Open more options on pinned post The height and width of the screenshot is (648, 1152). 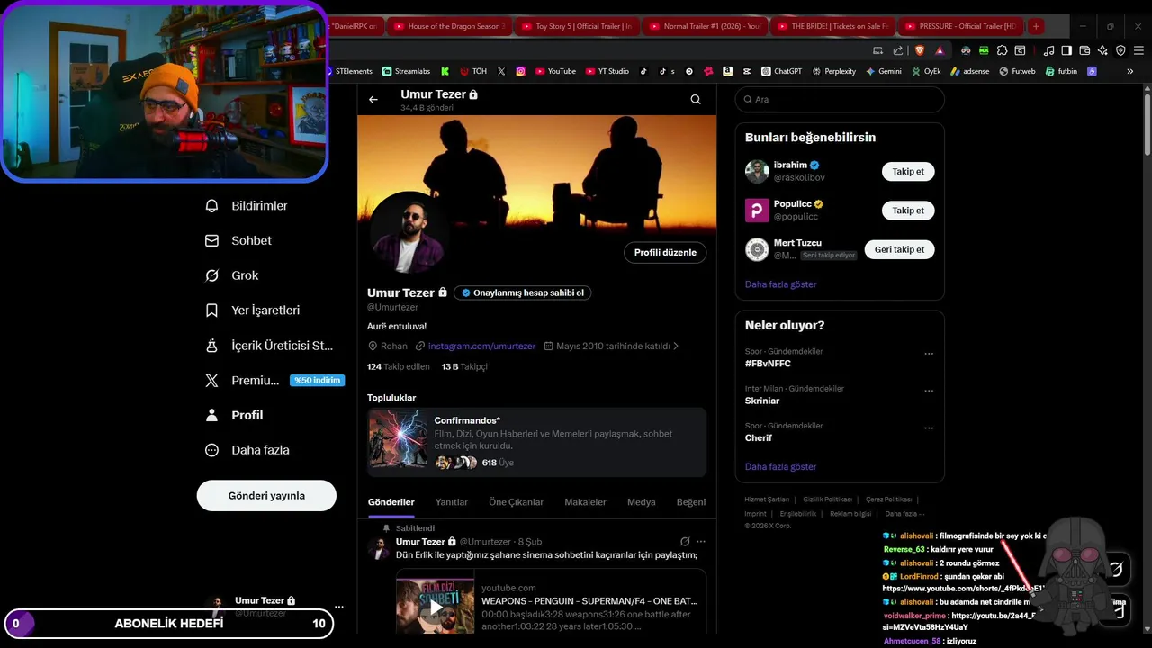click(x=701, y=542)
